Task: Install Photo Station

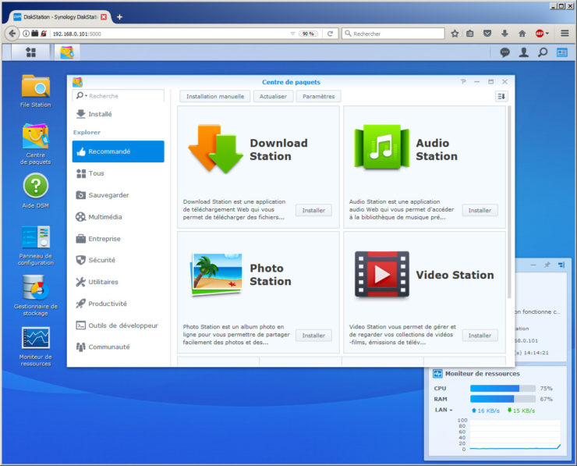Action: point(313,336)
